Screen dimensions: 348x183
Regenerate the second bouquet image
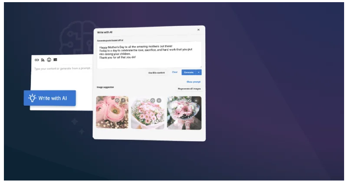153,100
